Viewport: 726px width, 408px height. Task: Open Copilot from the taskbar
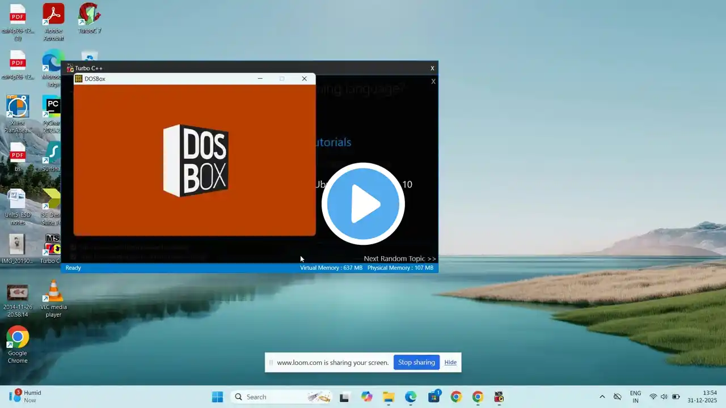click(367, 397)
